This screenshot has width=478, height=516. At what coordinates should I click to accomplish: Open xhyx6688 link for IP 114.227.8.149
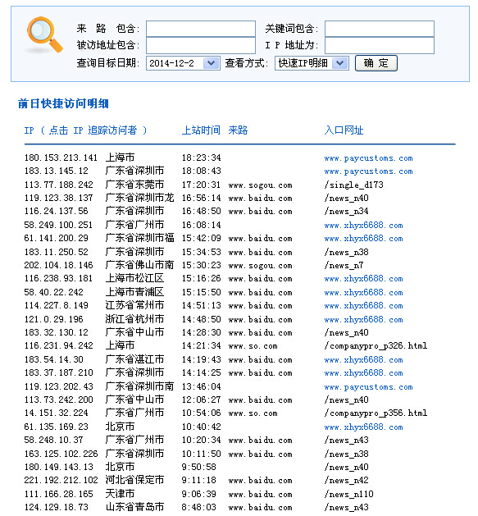(363, 306)
